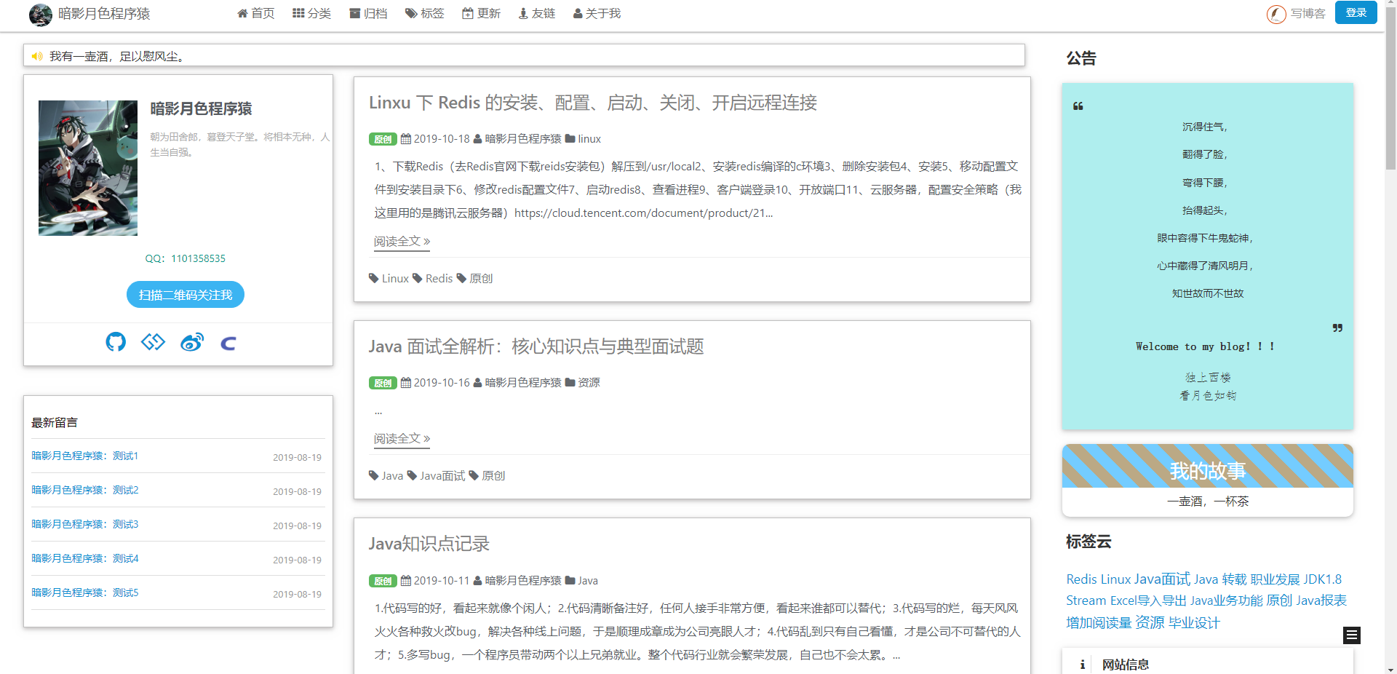Image resolution: width=1397 pixels, height=674 pixels.
Task: Click the 登录 button
Action: [x=1356, y=12]
